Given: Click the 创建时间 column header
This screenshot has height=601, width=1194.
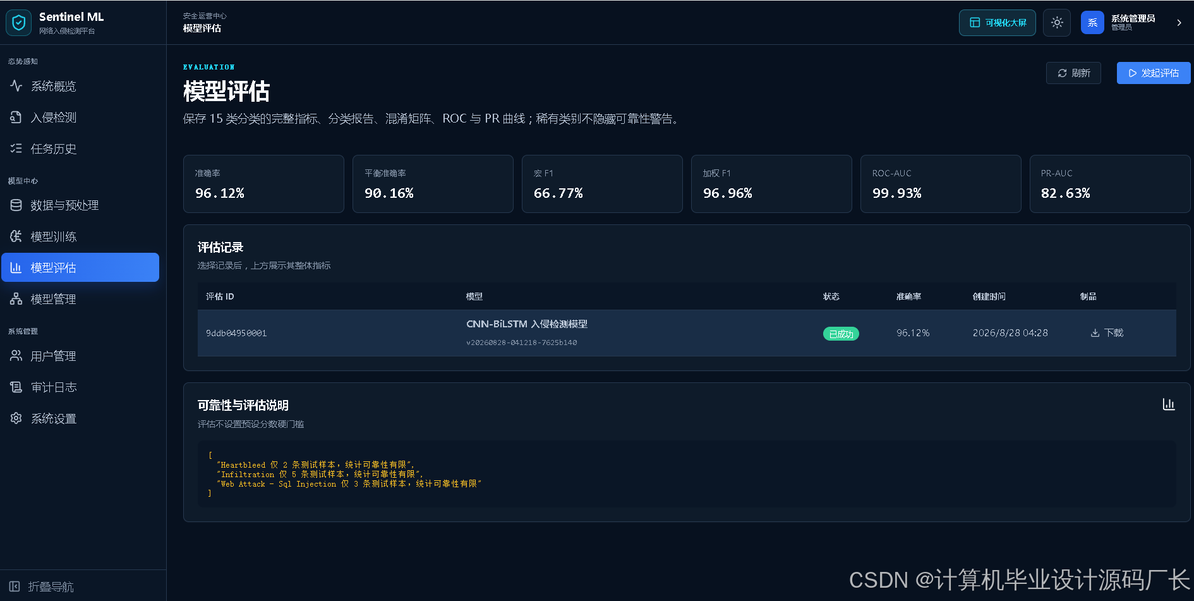Looking at the screenshot, I should pyautogui.click(x=989, y=296).
